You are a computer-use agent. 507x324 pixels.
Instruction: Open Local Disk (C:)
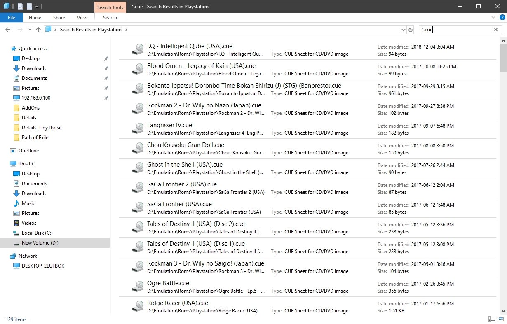(37, 233)
